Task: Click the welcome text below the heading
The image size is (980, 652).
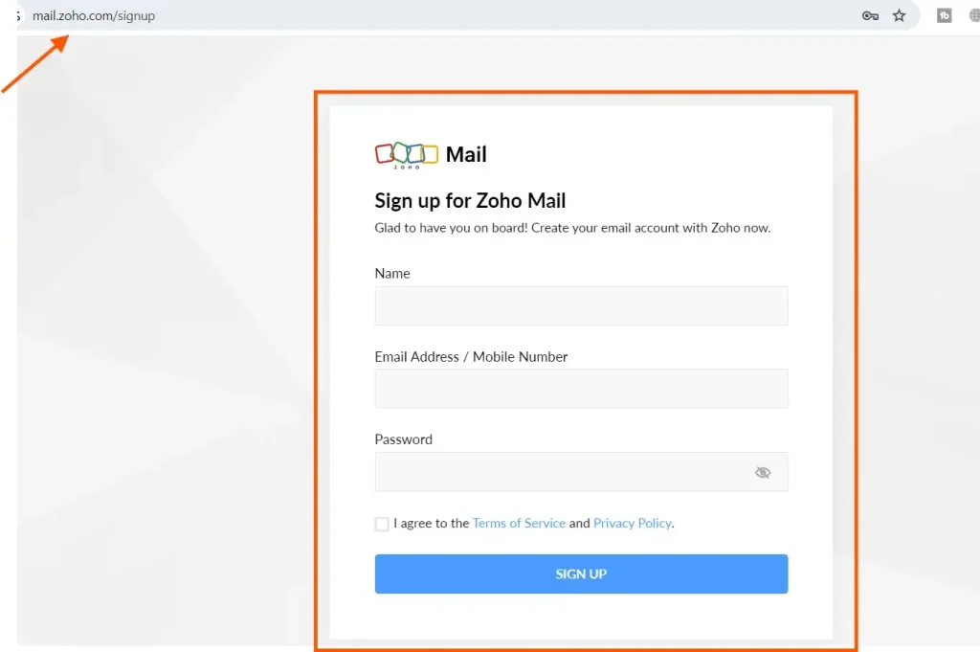Action: point(571,228)
